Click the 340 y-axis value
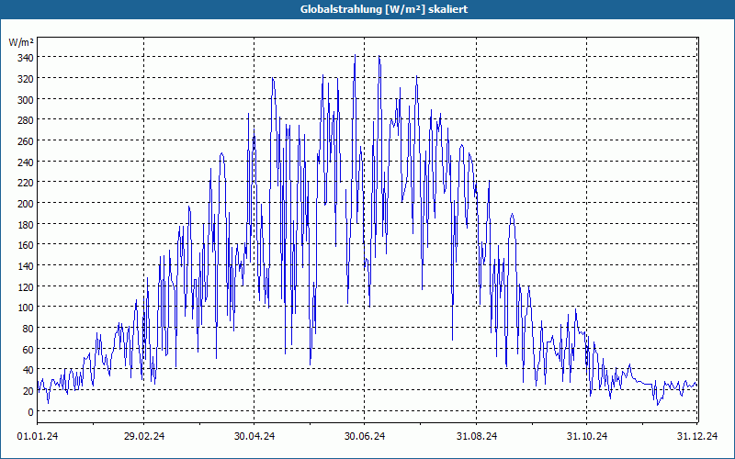This screenshot has height=459, width=735. coord(26,58)
